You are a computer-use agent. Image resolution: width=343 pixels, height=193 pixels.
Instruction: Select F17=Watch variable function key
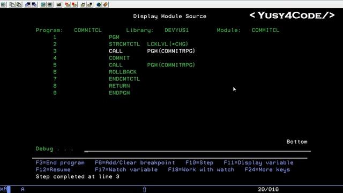click(126, 169)
